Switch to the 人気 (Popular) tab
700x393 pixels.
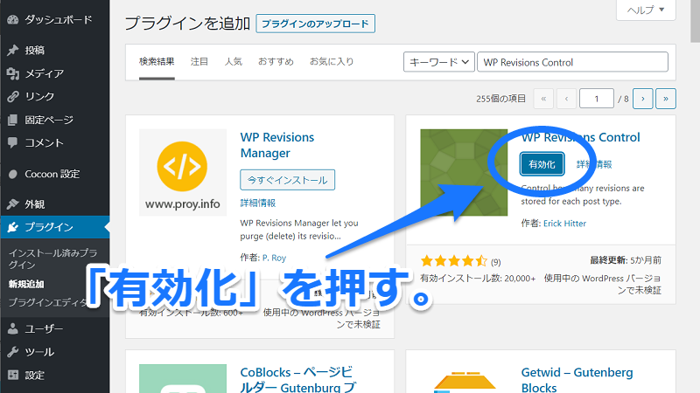pyautogui.click(x=233, y=62)
